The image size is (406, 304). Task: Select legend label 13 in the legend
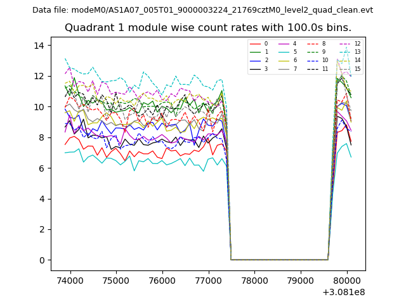[357, 52]
